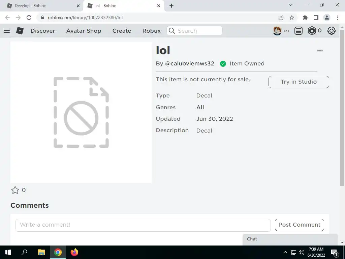
Task: Open the Create page
Action: pos(122,31)
